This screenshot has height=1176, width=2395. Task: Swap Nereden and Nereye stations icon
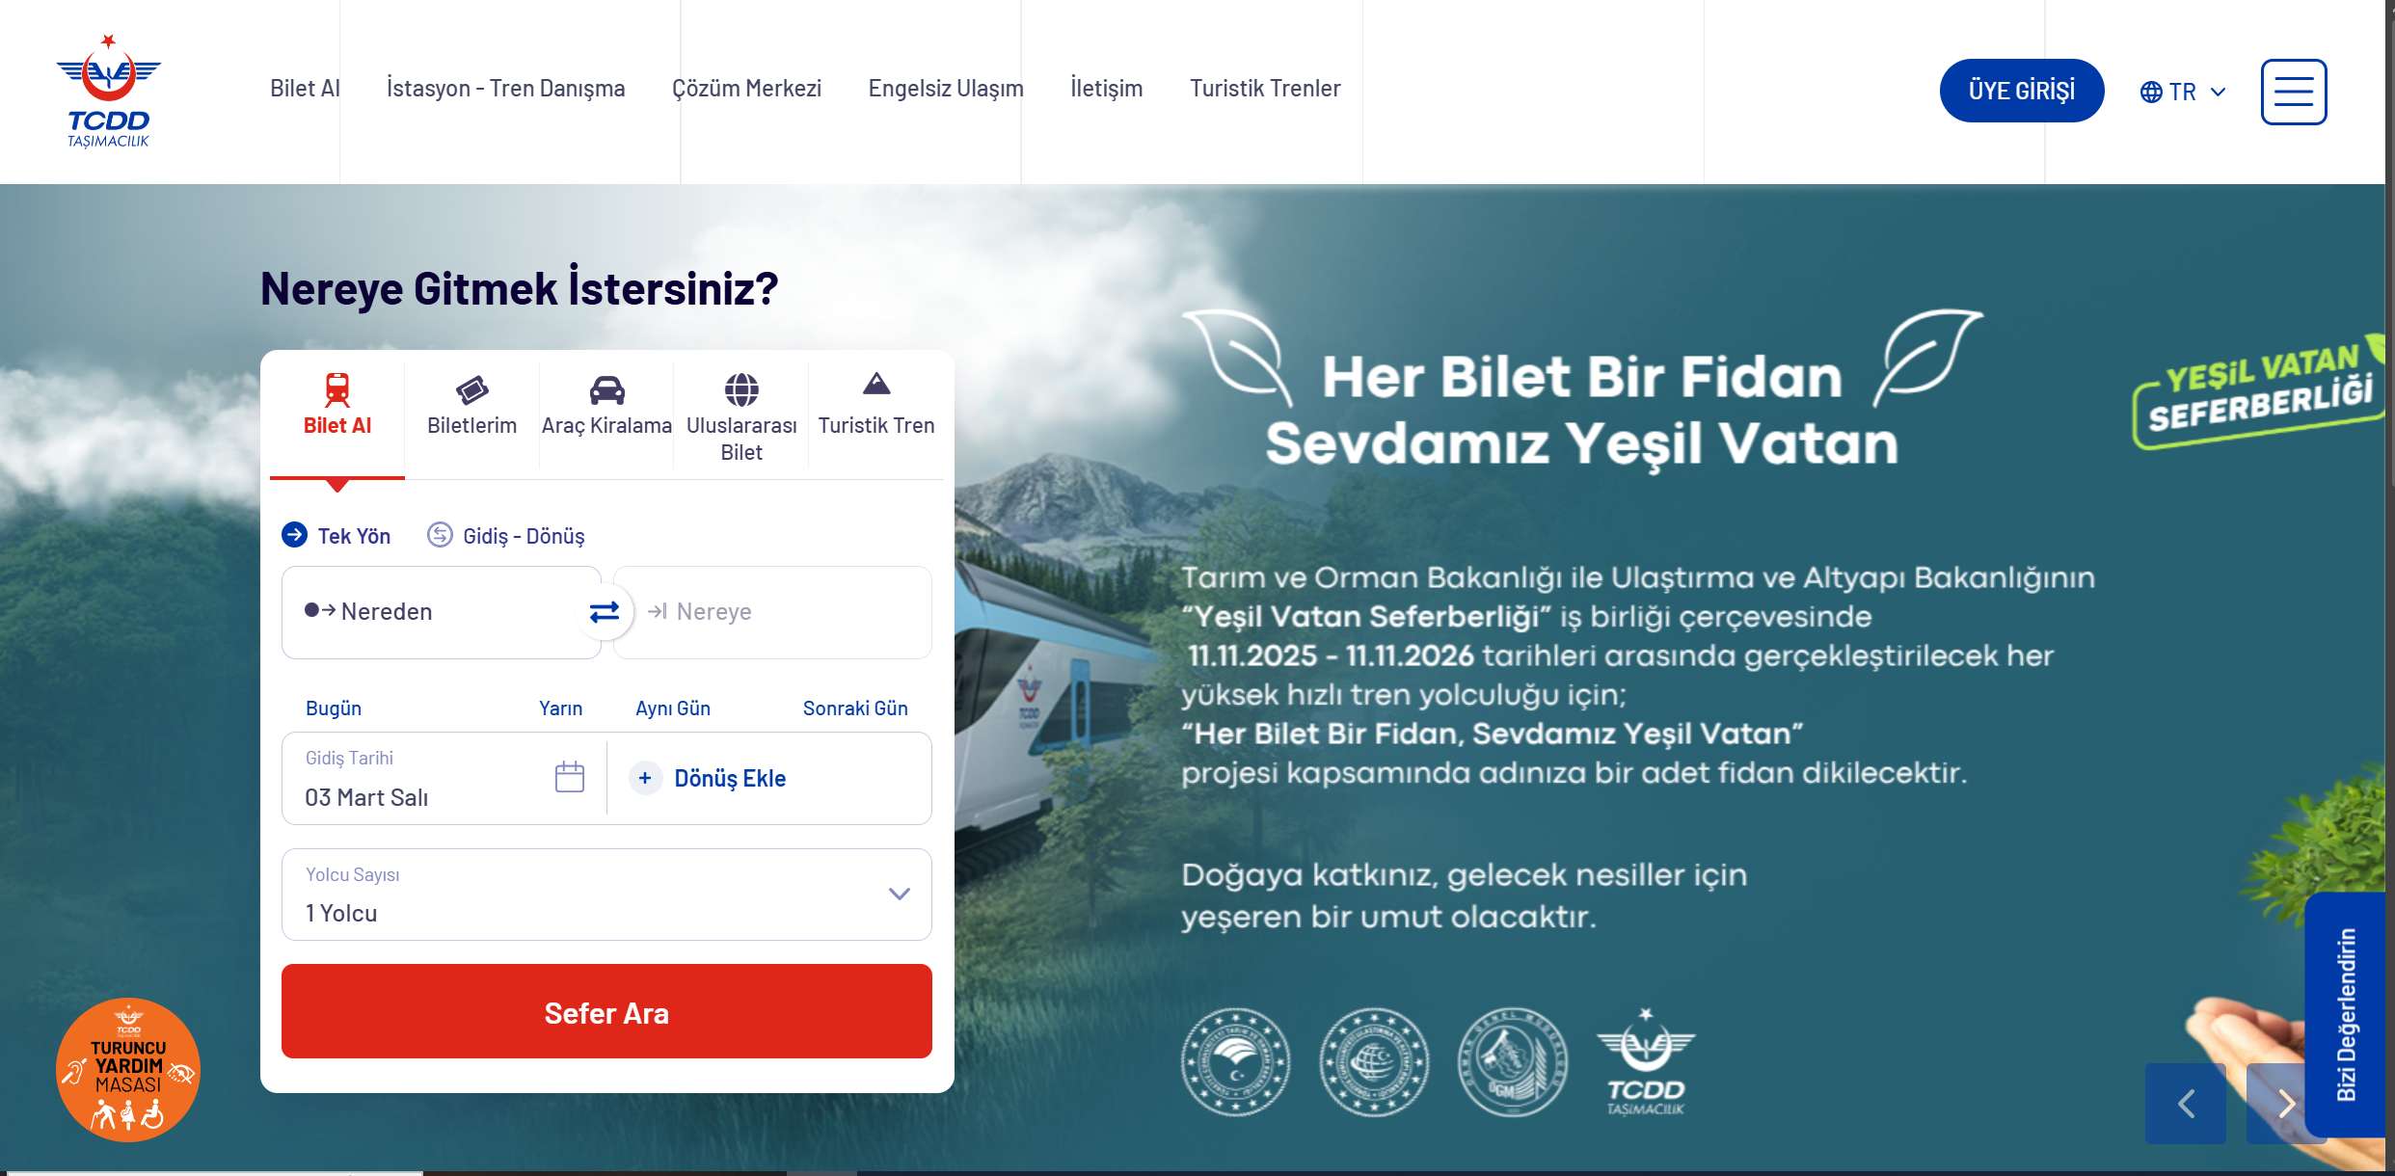pyautogui.click(x=605, y=612)
